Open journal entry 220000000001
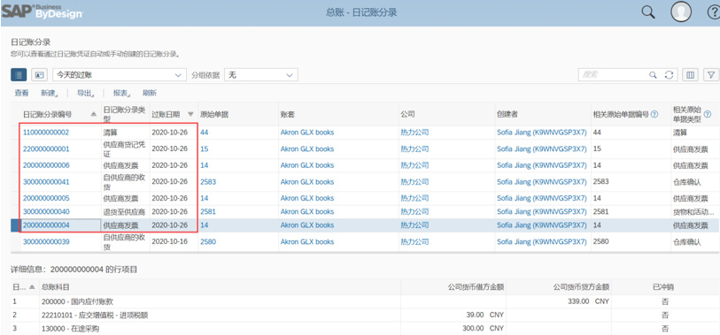The height and width of the screenshot is (335, 720). (46, 149)
